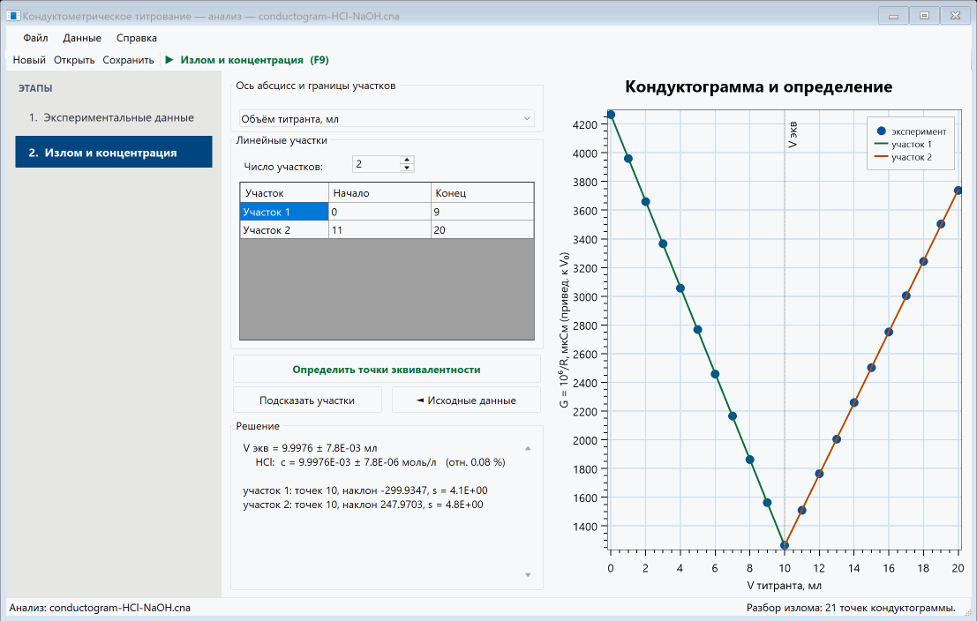Click Конец cell of Участок 1
Screen dimensions: 977x621
coord(482,212)
